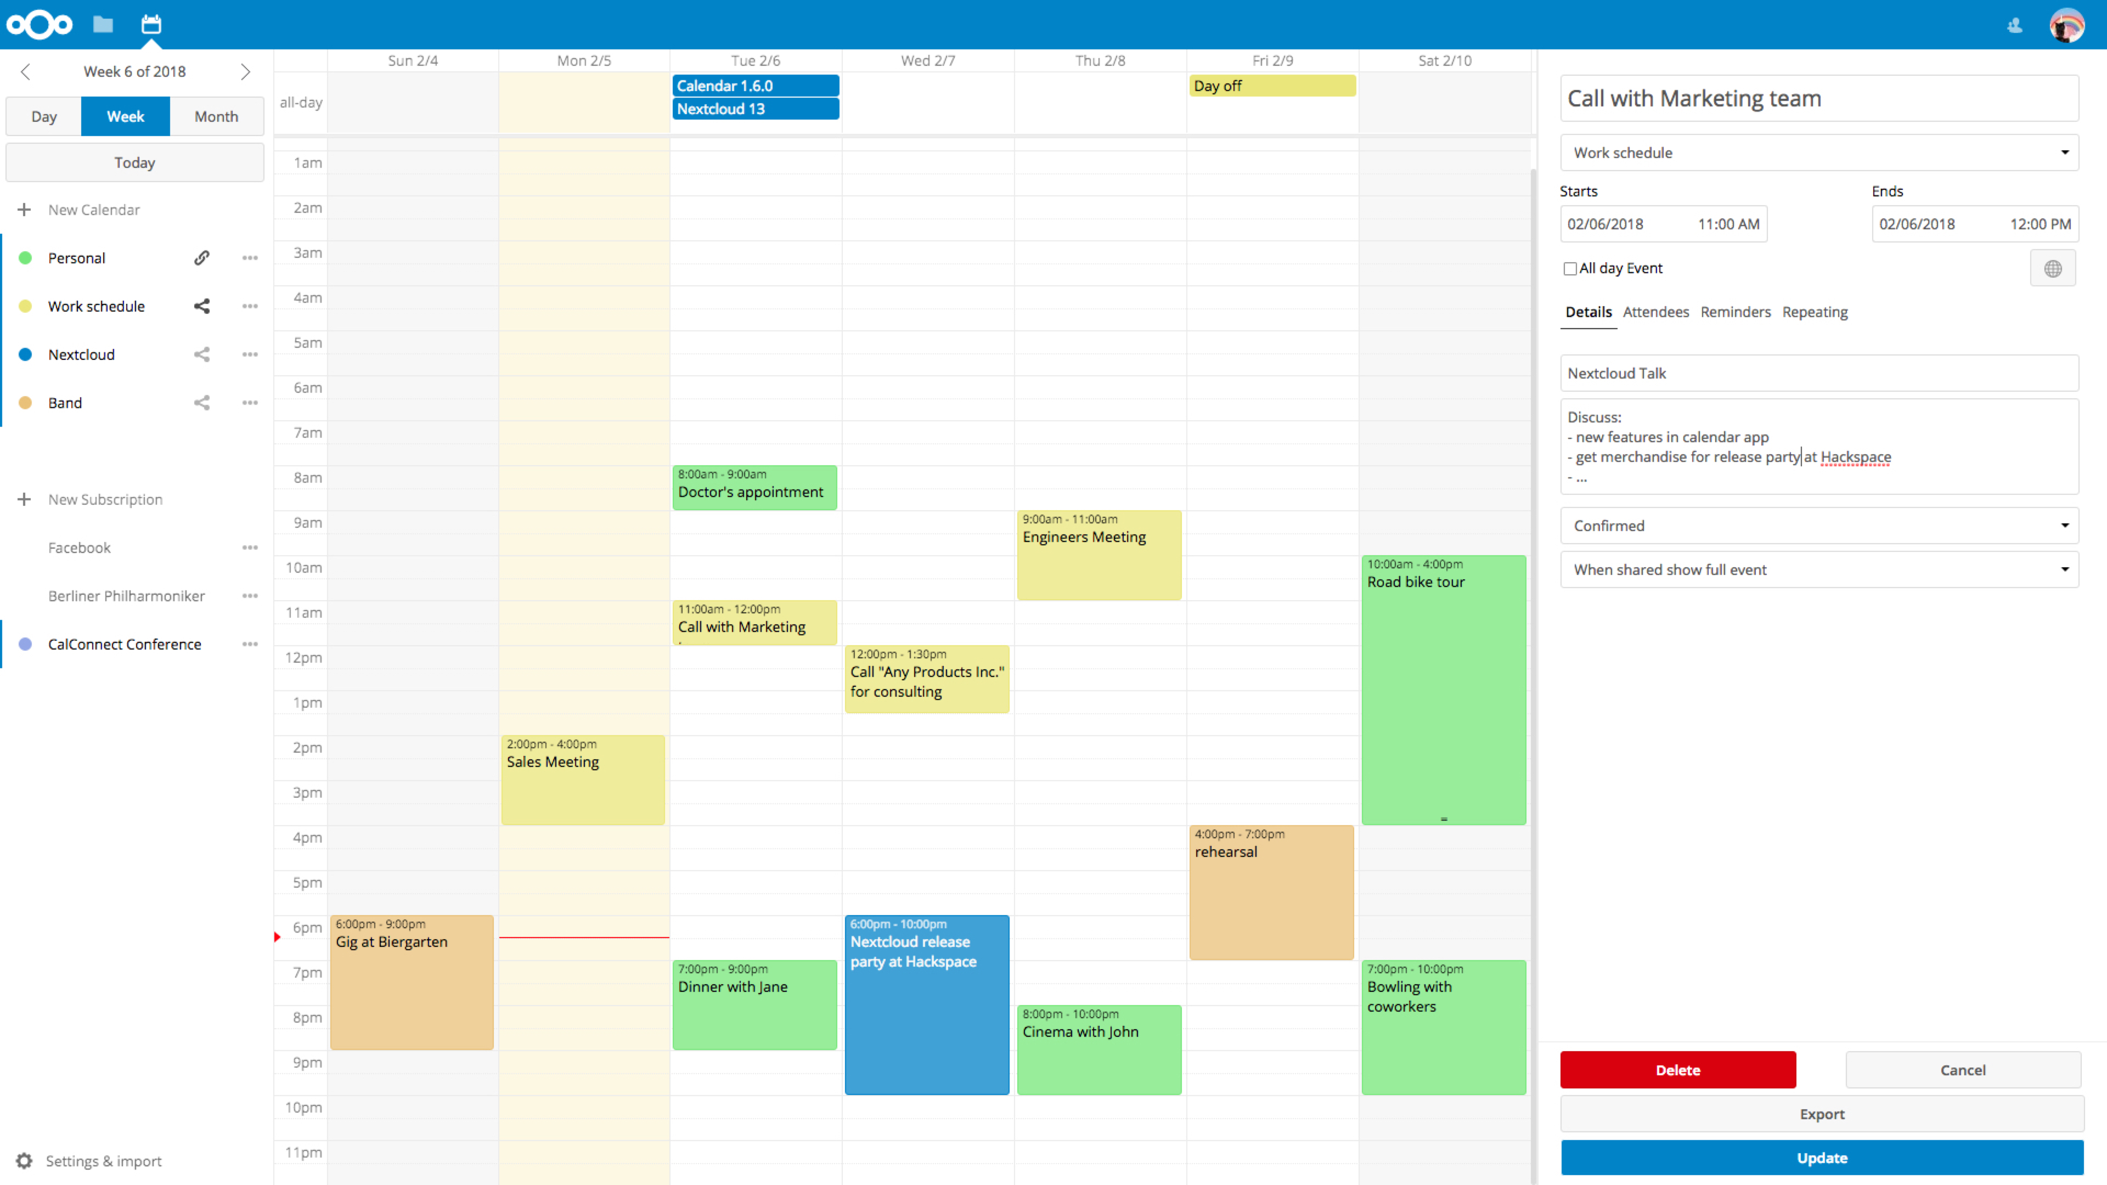Click the forward navigation arrow icon
The image size is (2107, 1185).
[246, 71]
